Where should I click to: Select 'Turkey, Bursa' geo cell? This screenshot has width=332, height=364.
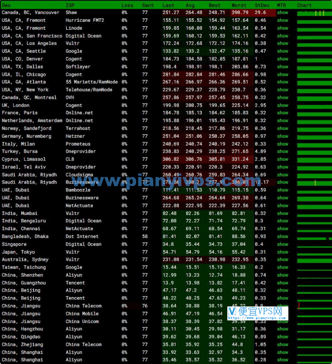(20, 151)
